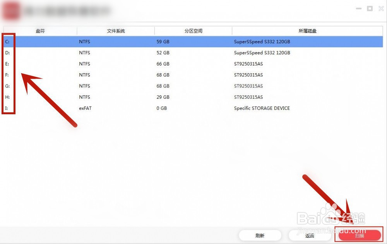
Task: Click the 59 GB size cell
Action: point(163,42)
